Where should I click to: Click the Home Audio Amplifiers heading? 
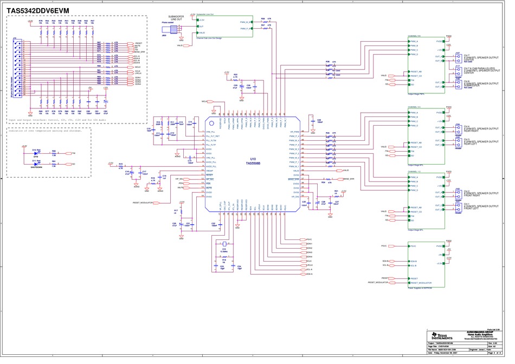click(480, 334)
